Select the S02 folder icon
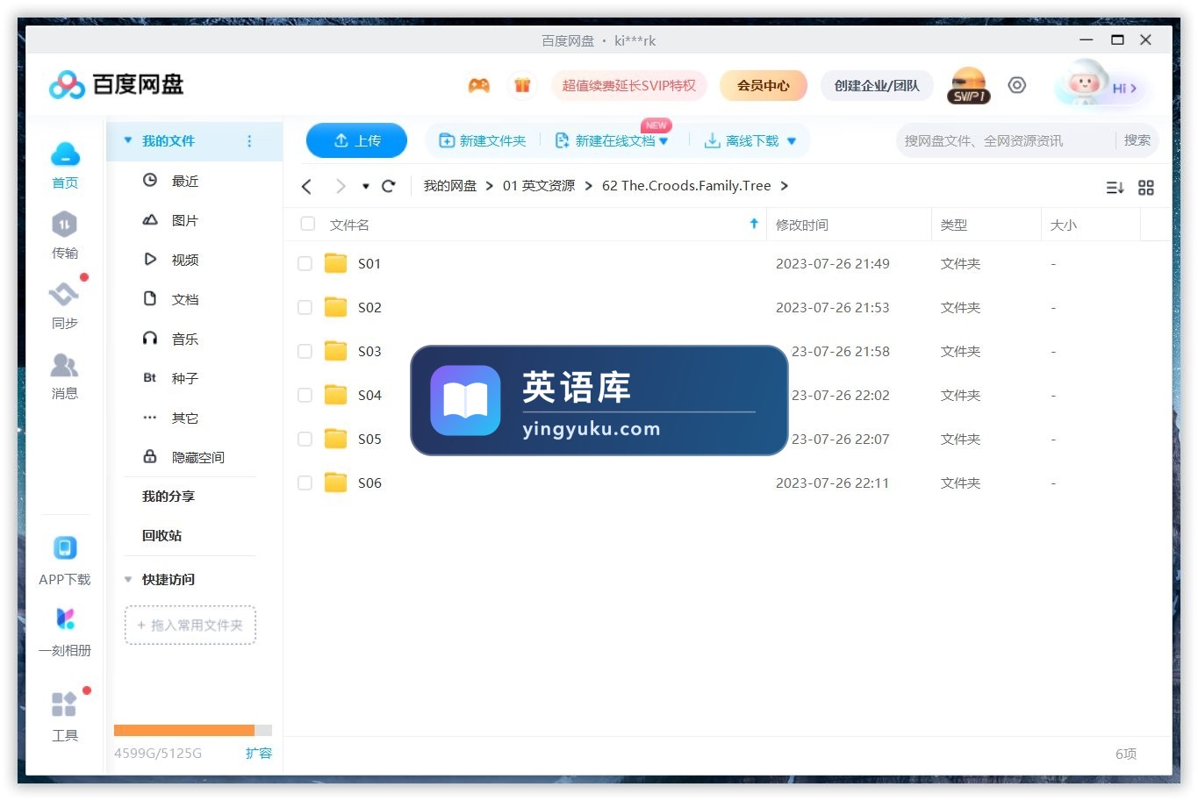Viewport: 1198px width, 801px height. point(335,307)
